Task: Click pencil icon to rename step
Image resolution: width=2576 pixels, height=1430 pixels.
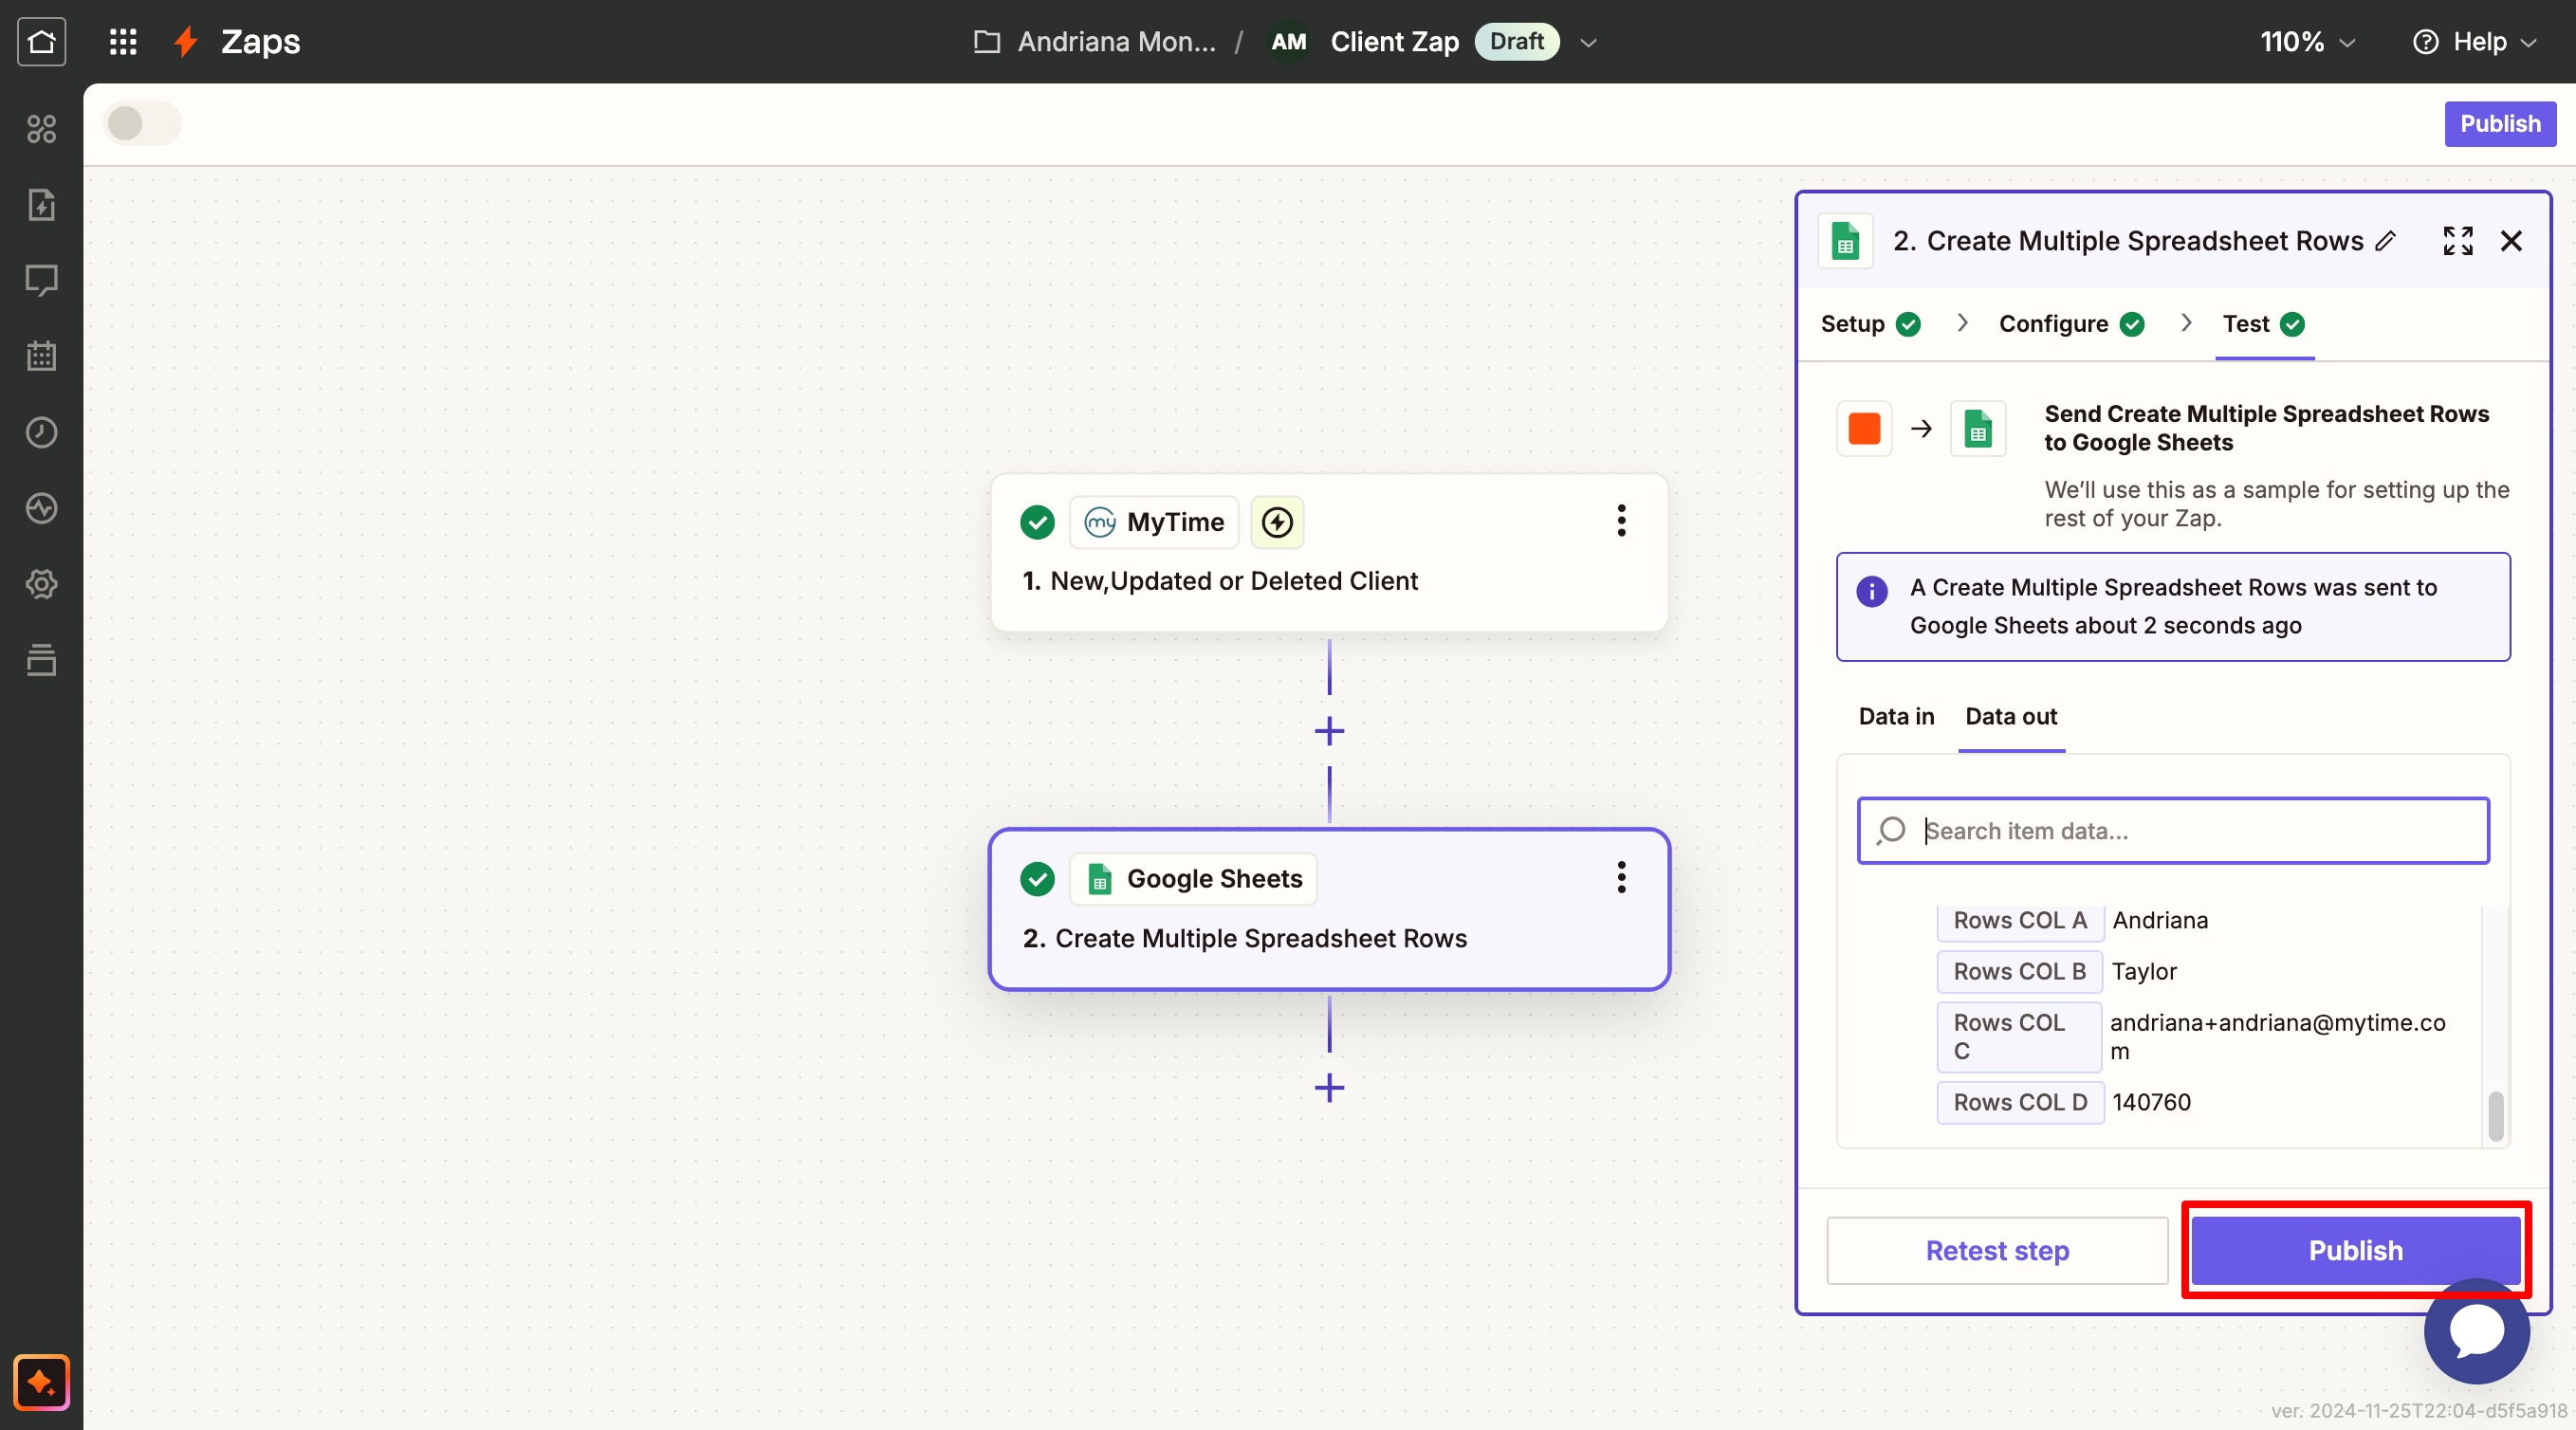Action: (2386, 241)
